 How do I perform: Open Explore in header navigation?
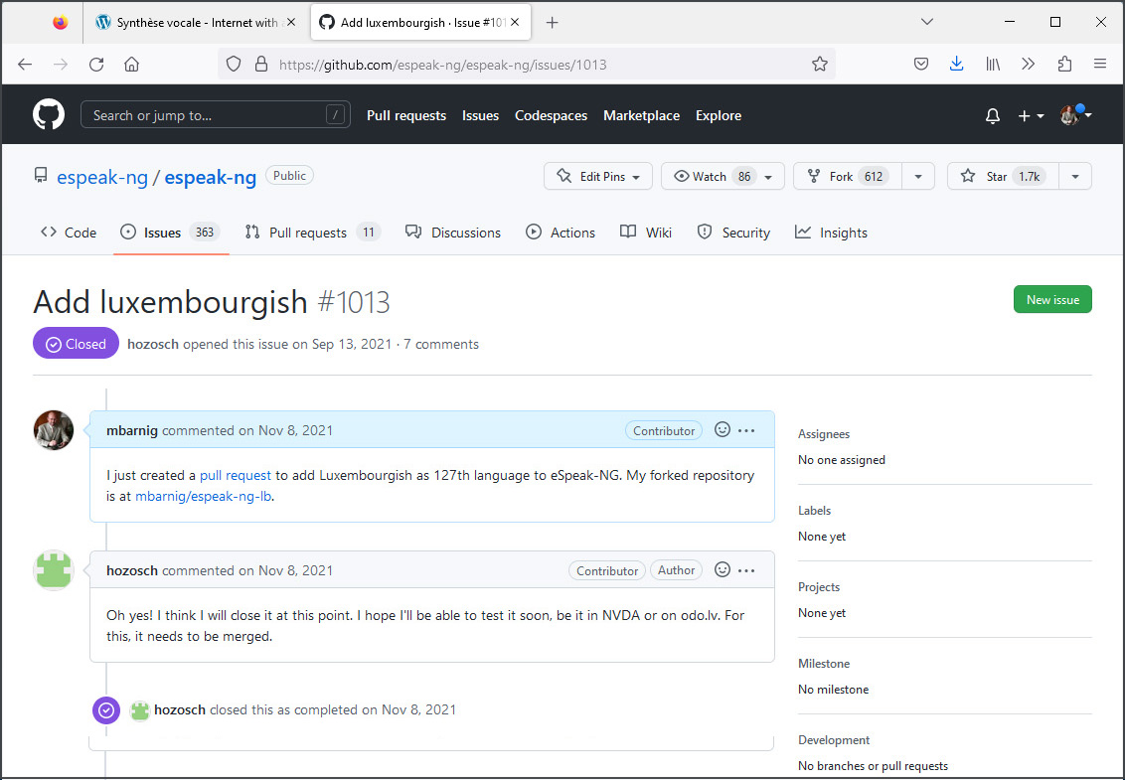(719, 115)
